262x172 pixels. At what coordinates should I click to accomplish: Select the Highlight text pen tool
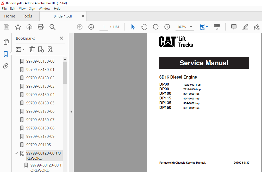245,27
